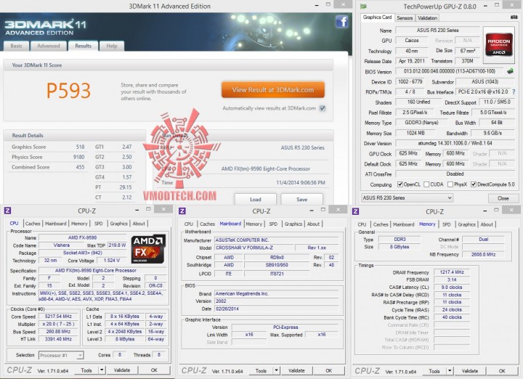The width and height of the screenshot is (523, 379).
Task: Open Tools dropdown arrow in CPU-Z Memory window
Action: [450, 371]
